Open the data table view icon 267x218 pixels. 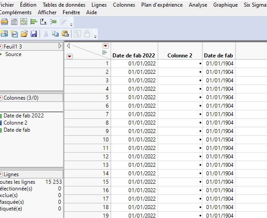tap(4, 22)
